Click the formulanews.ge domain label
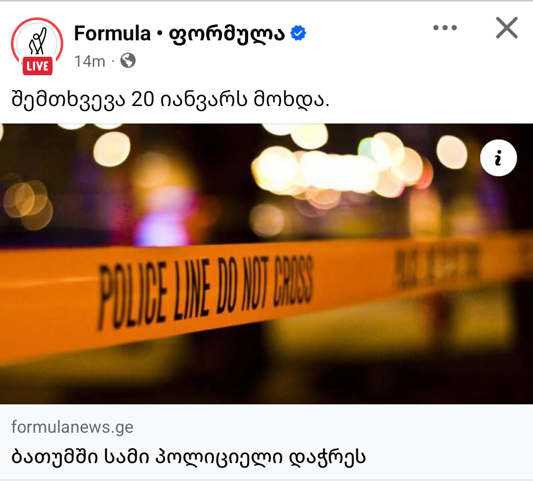The image size is (533, 484). point(72,427)
